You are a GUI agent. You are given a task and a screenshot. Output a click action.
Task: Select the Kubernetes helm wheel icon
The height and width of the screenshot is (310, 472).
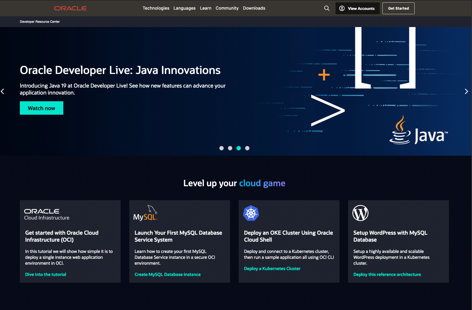coord(251,213)
